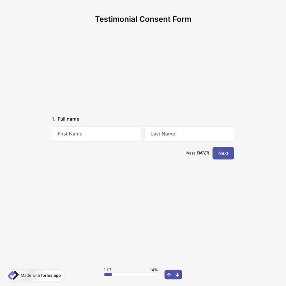Click the filled portion of progress bar
The width and height of the screenshot is (286, 286).
[108, 275]
